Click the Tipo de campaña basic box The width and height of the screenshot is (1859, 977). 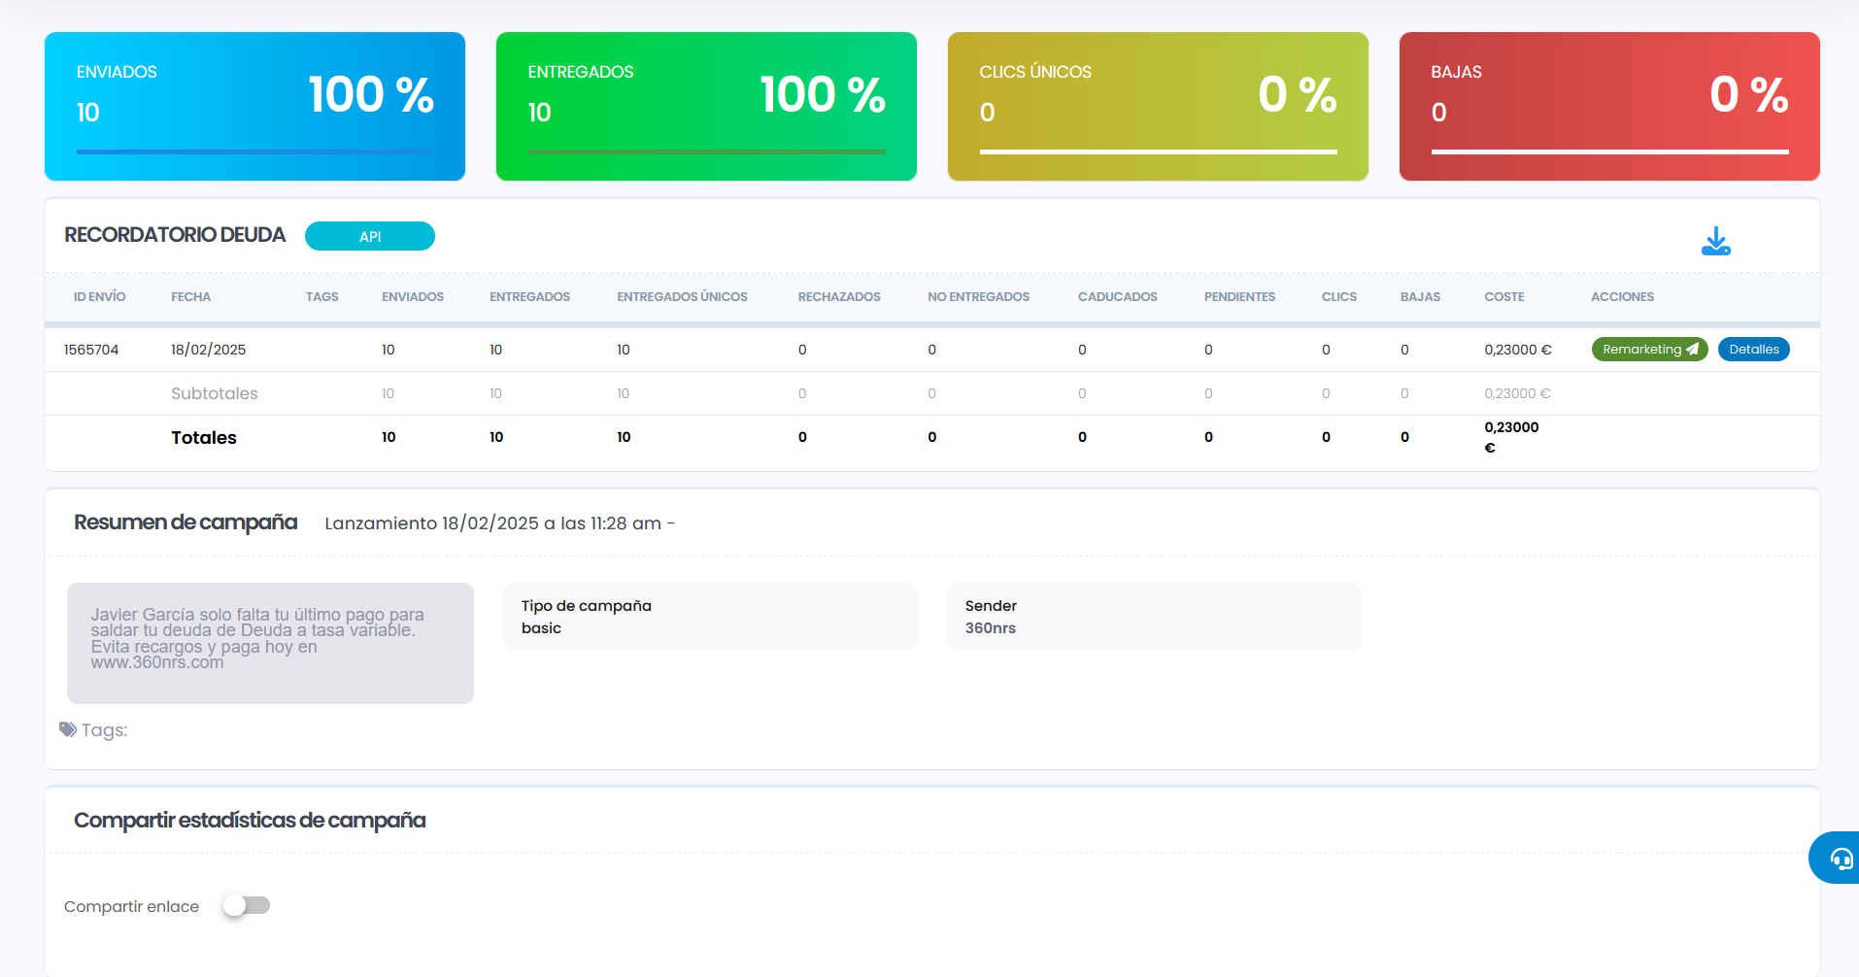709,617
